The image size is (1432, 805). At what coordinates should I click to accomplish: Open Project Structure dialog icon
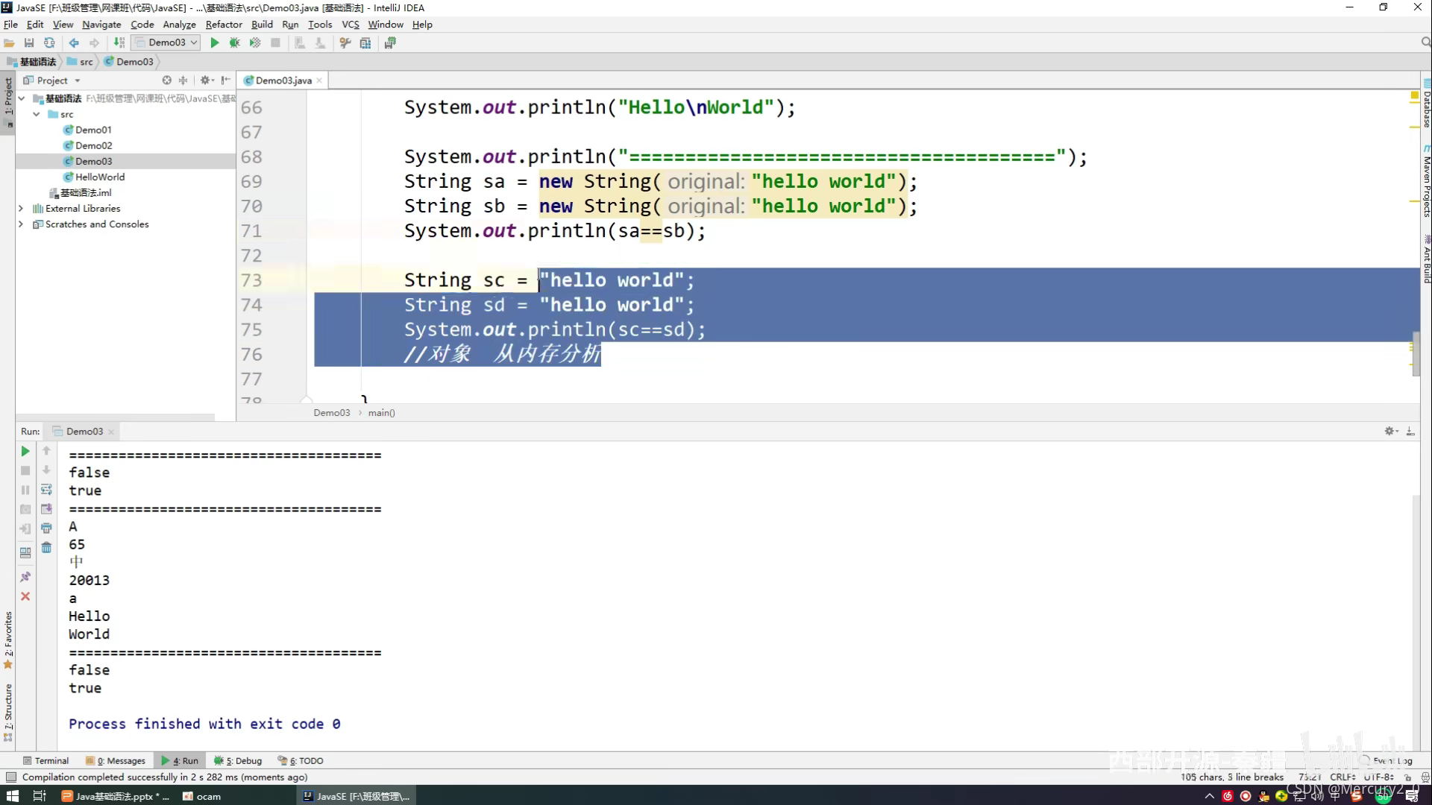365,42
